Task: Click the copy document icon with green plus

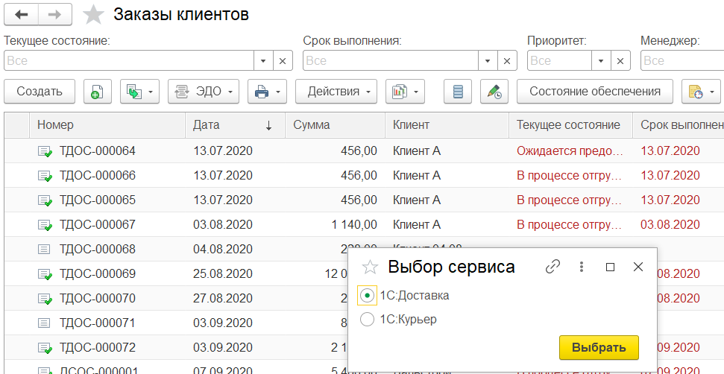Action: pyautogui.click(x=97, y=92)
